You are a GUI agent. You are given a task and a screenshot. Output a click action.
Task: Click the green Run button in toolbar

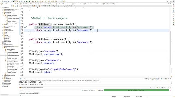pos(27,1)
